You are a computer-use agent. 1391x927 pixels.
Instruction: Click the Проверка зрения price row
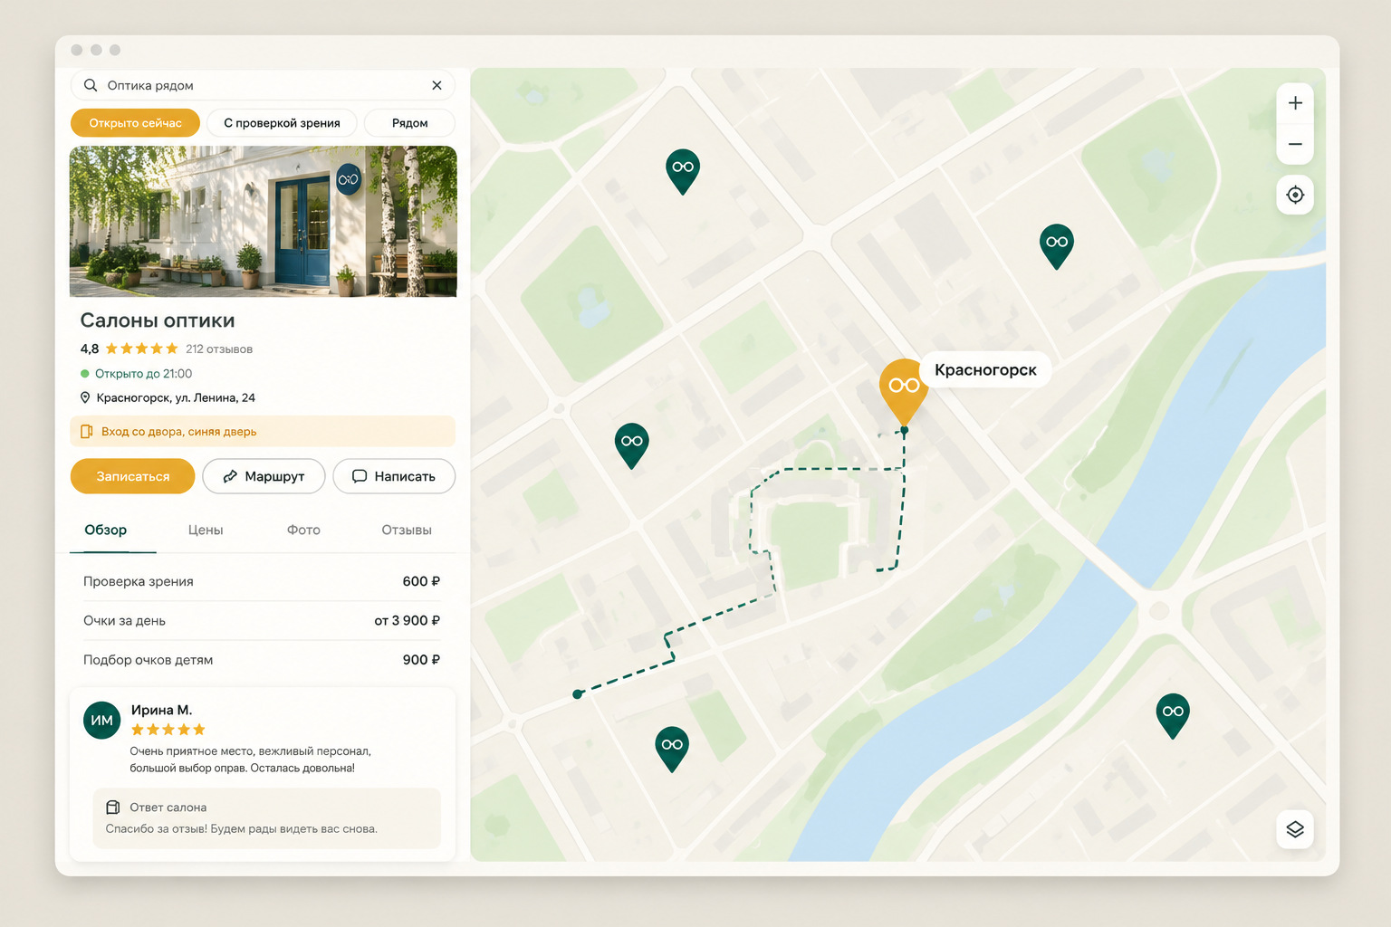coord(262,581)
